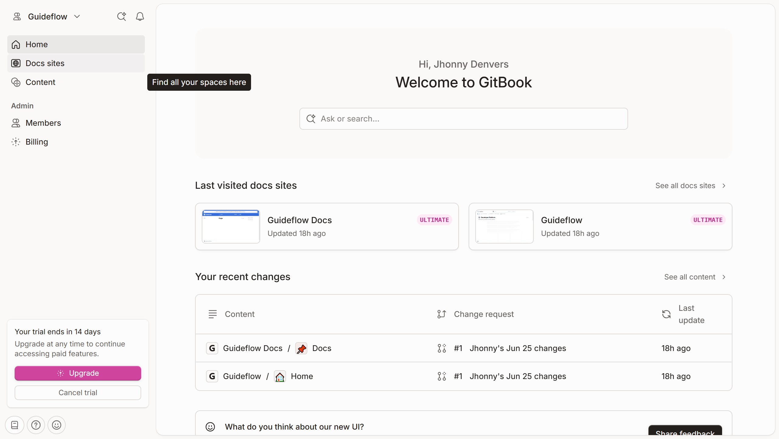The height and width of the screenshot is (439, 779).
Task: Follow the See all docs sites link
Action: [x=685, y=186]
